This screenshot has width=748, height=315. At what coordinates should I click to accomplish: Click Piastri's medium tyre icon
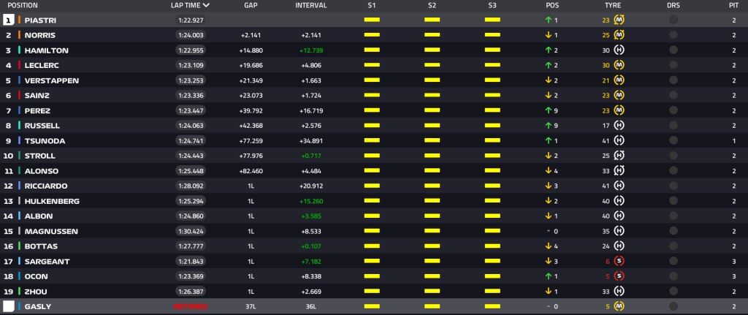click(x=619, y=20)
